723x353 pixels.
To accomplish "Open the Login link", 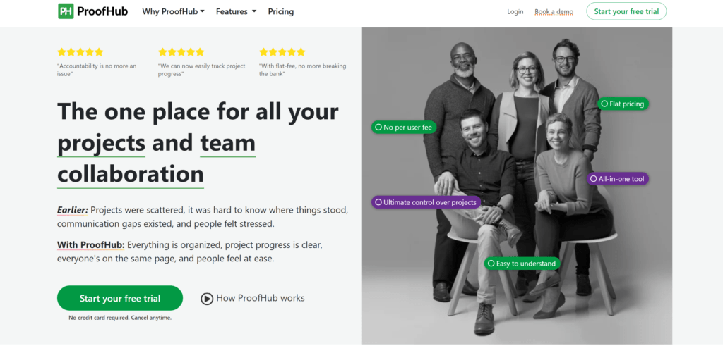I will (x=515, y=11).
